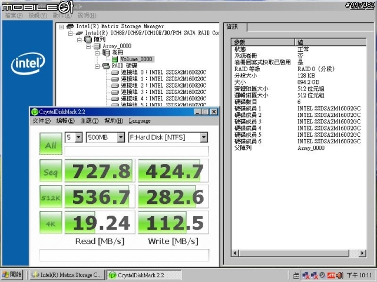Click the 陣列 arrays folder icon

pos(88,39)
